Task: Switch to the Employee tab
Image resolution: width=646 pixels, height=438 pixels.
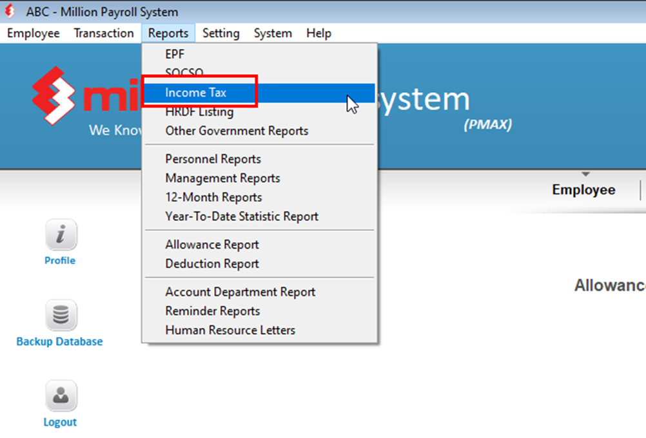Action: tap(584, 190)
